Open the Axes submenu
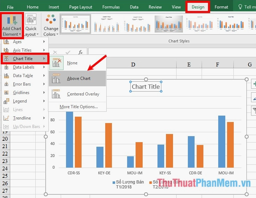 pyautogui.click(x=25, y=42)
